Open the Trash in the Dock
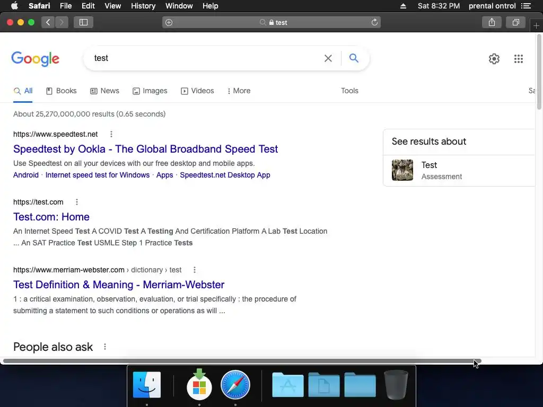 (x=396, y=385)
